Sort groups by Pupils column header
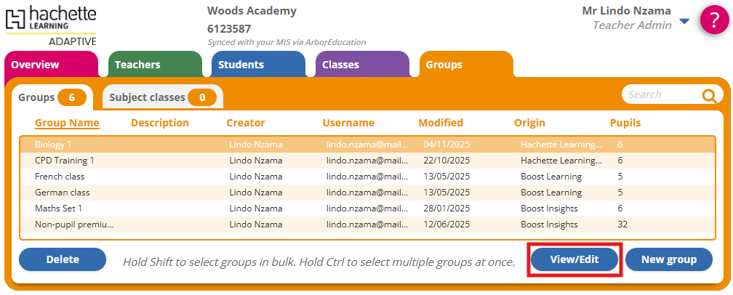 click(625, 123)
